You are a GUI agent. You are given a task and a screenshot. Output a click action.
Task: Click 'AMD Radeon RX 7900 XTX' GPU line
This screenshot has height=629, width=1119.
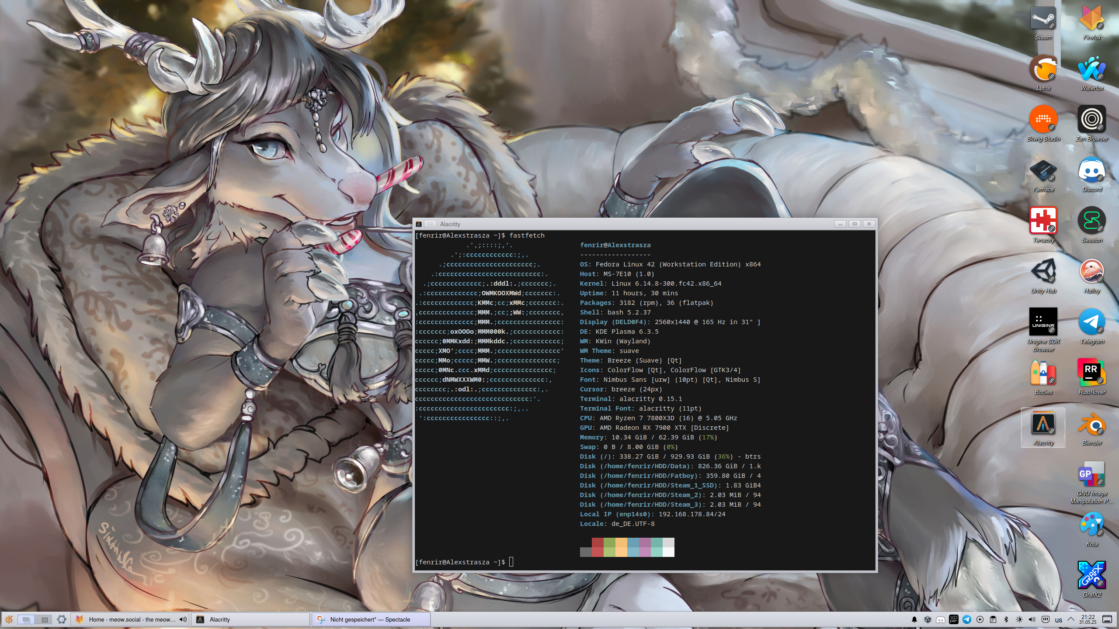[x=654, y=428]
